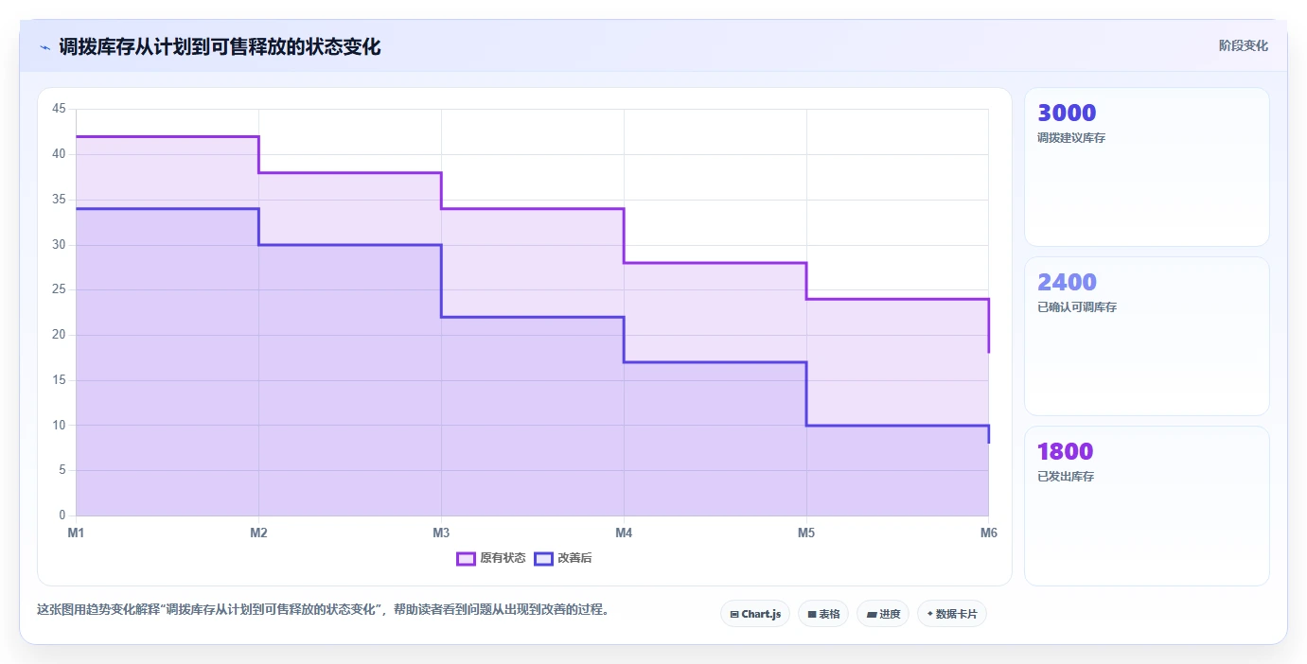Open the 3000 调拨建议库存 card

[1147, 167]
